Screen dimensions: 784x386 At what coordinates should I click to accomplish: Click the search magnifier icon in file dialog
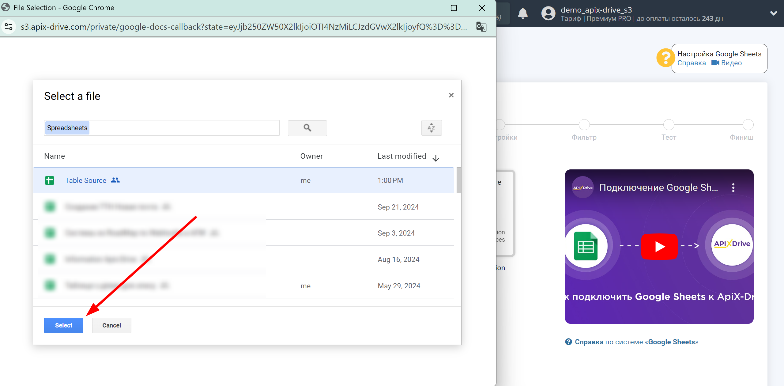click(307, 128)
